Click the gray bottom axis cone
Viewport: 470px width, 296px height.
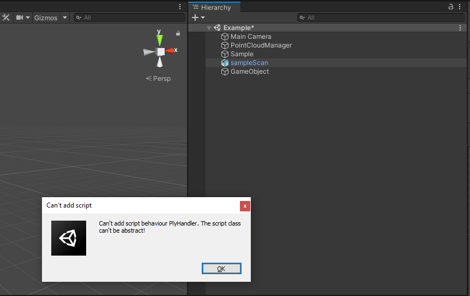coord(160,62)
